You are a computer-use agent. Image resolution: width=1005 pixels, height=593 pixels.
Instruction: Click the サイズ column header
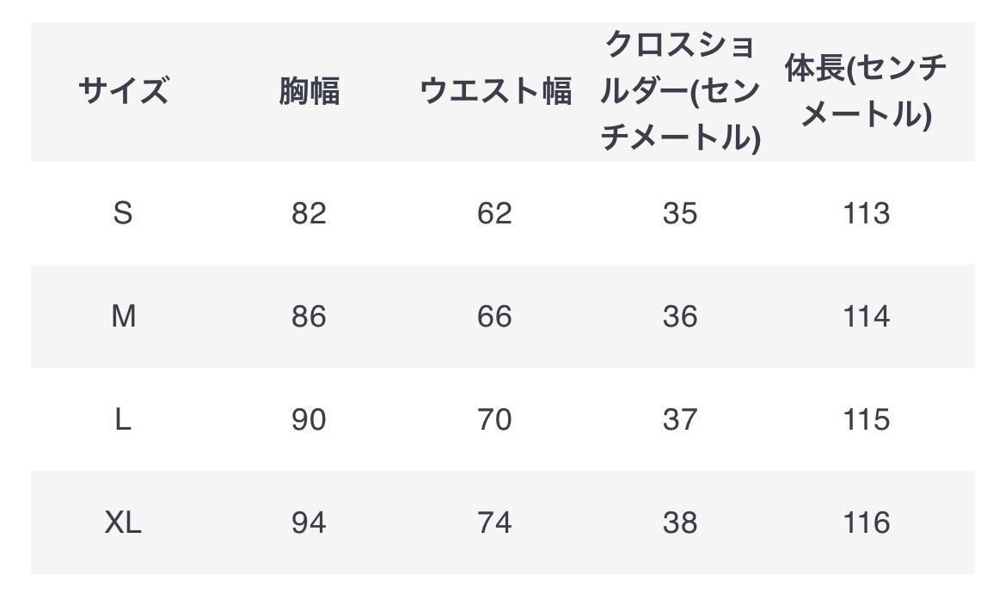(x=123, y=91)
